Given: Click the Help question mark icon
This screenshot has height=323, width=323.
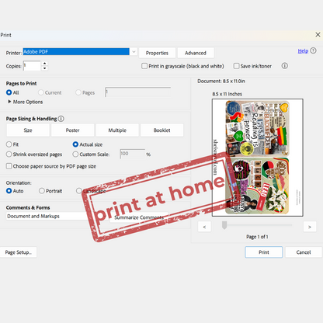Looking at the screenshot, I should click(x=313, y=50).
